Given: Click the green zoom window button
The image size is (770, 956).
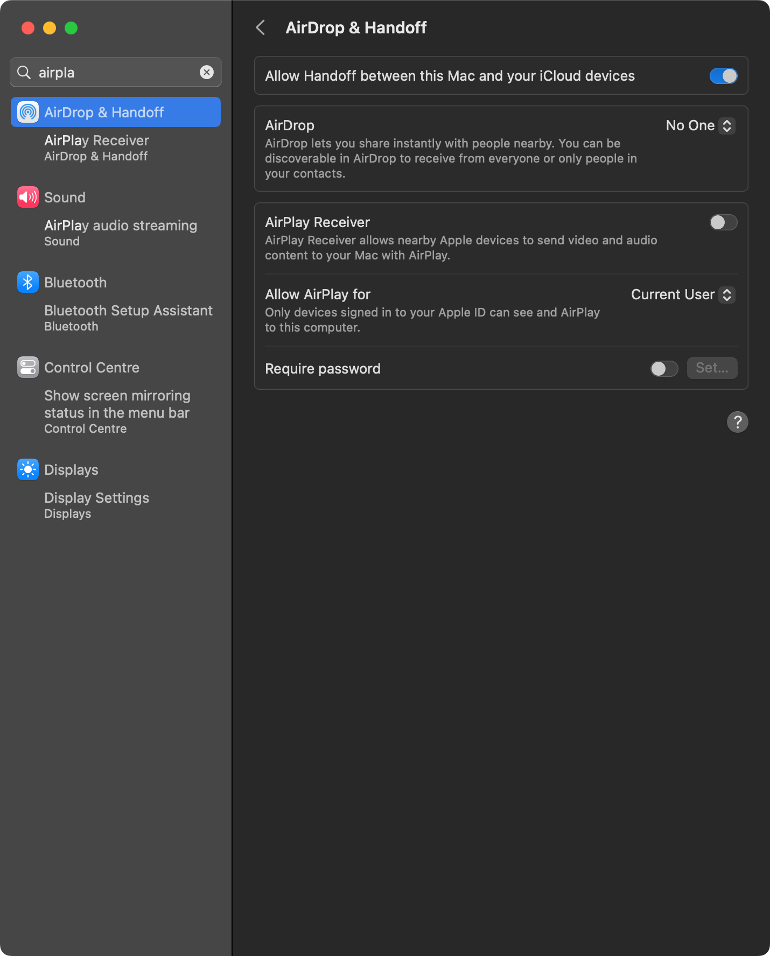Looking at the screenshot, I should tap(71, 28).
